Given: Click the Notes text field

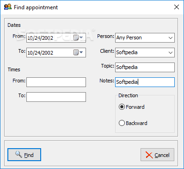Looking at the screenshot, I should click(x=145, y=82).
